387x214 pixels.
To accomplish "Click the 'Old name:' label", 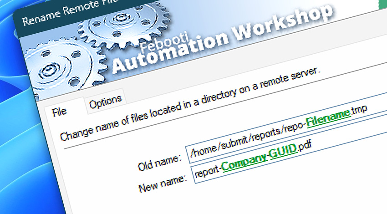I will point(159,163).
